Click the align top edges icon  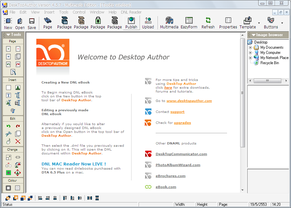(65, 198)
